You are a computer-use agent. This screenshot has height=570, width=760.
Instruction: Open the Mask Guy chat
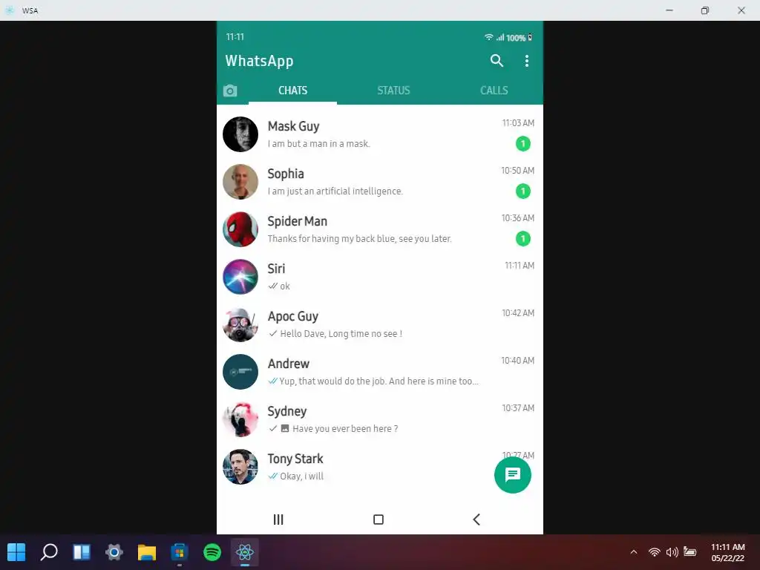click(380, 134)
